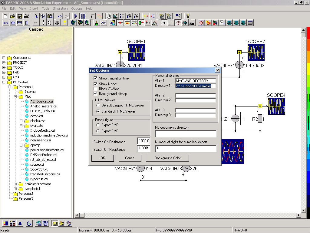The width and height of the screenshot is (310, 233).
Task: Expand the Components folder
Action: pos(4,58)
